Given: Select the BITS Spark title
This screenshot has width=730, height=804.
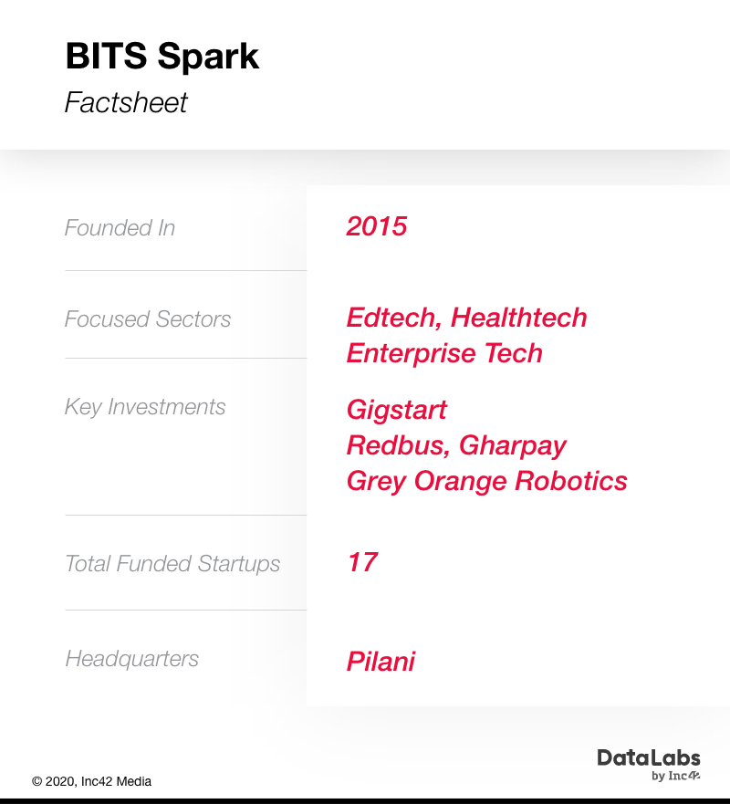Looking at the screenshot, I should (x=162, y=56).
